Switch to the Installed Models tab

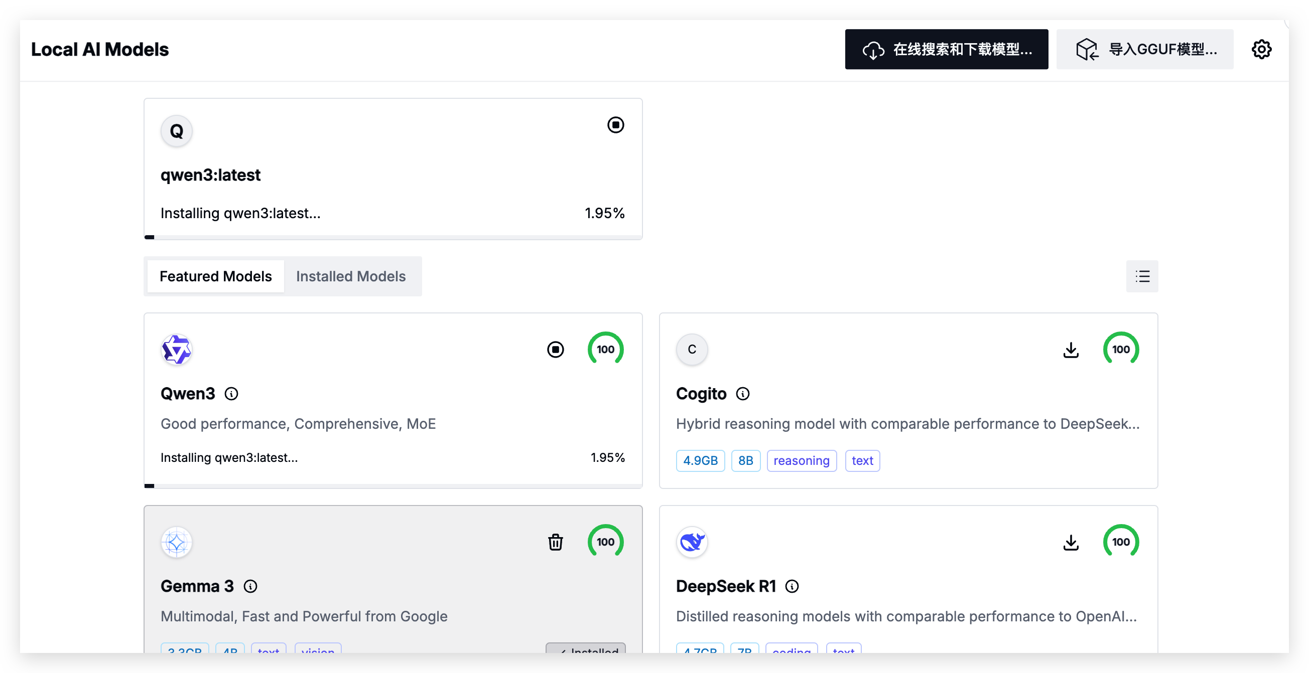coord(351,276)
